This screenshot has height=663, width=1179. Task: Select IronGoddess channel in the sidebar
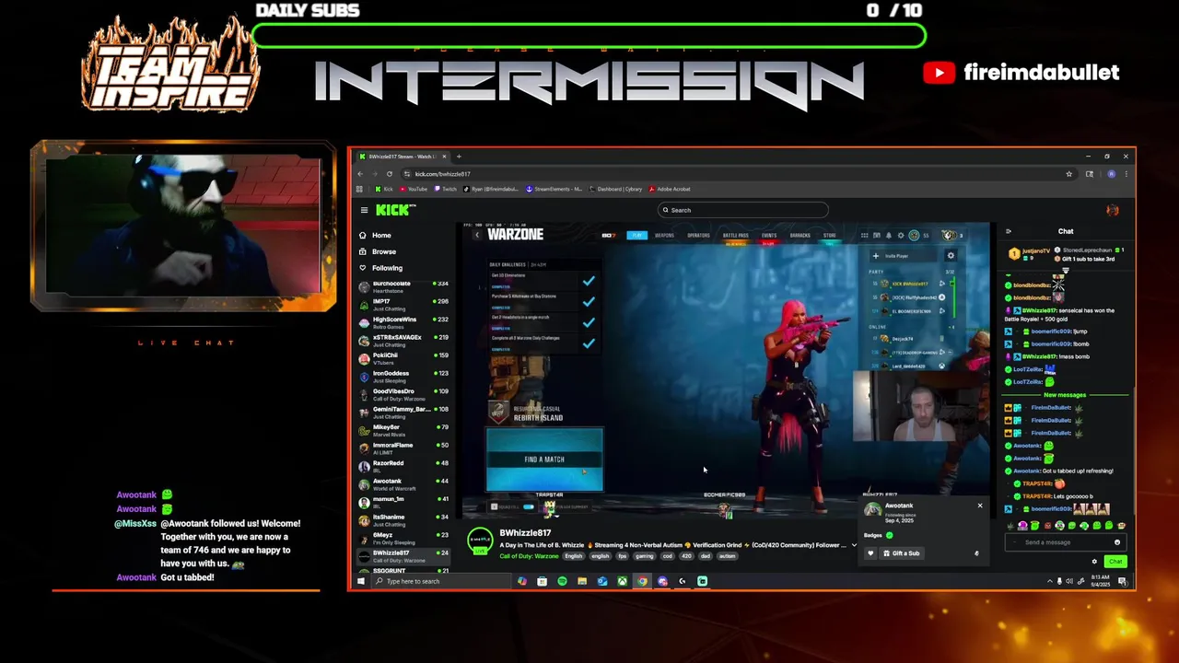(x=403, y=377)
